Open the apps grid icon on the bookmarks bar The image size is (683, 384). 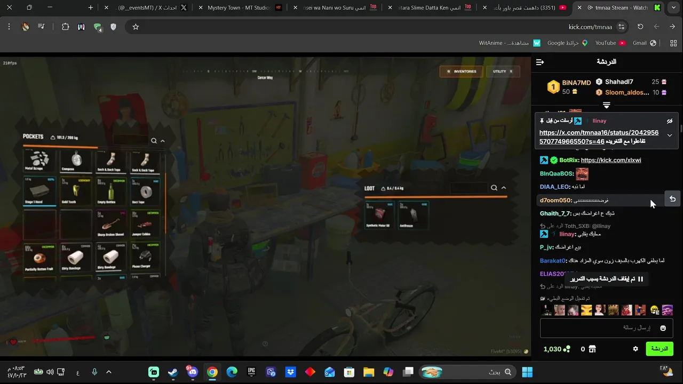(673, 43)
